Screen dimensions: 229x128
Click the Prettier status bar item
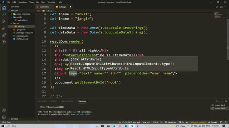[x=213, y=122]
